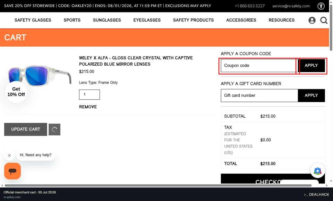Click the loading spinner beside Update Cart
The width and height of the screenshot is (333, 201).
(x=54, y=129)
